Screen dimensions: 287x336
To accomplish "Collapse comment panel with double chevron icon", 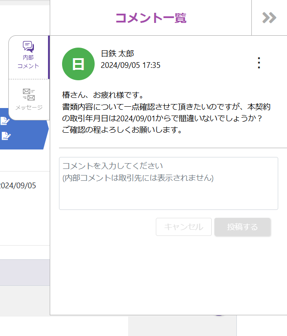I will pos(269,18).
